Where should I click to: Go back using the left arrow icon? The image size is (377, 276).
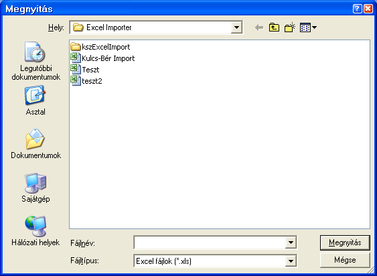(259, 27)
